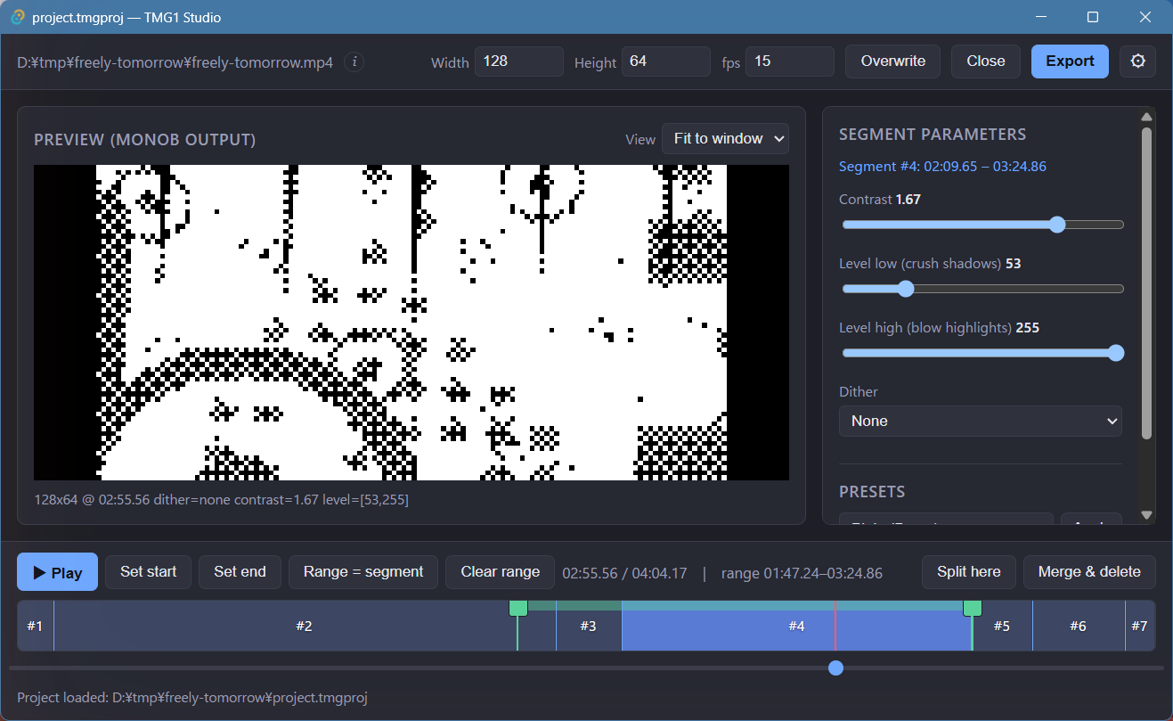Click the green range start handle
Image resolution: width=1173 pixels, height=721 pixels.
(517, 608)
